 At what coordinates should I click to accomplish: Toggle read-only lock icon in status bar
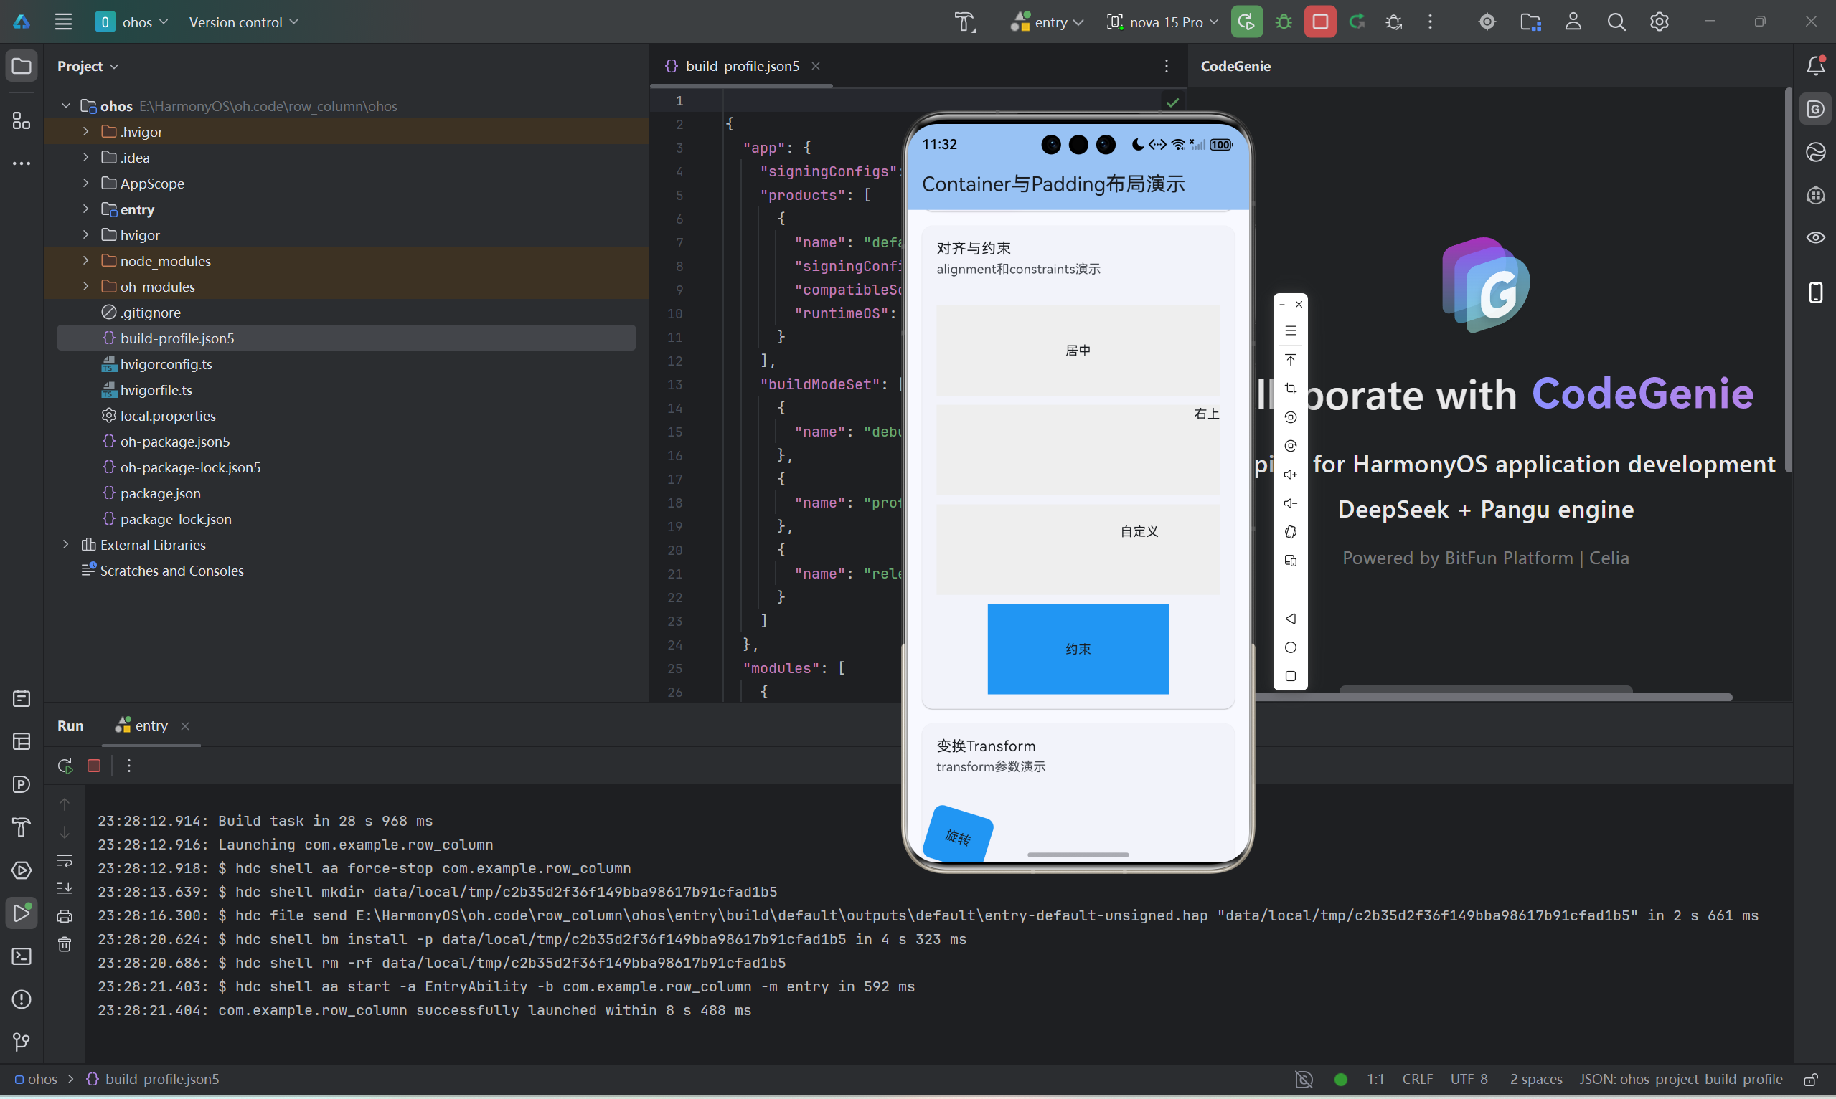pyautogui.click(x=1810, y=1079)
